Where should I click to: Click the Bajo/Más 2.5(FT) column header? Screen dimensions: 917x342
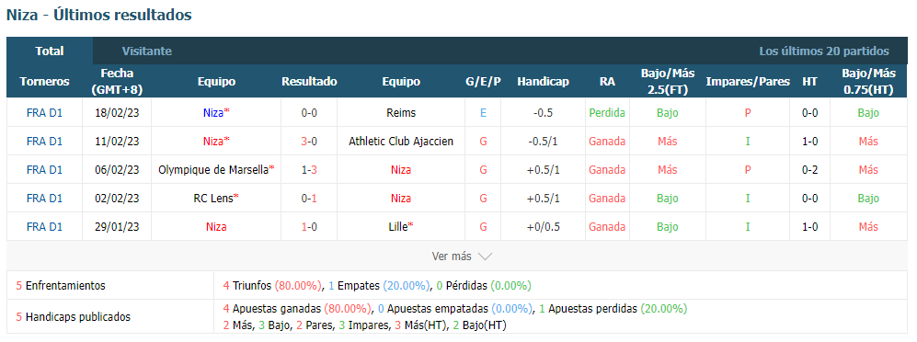click(667, 81)
